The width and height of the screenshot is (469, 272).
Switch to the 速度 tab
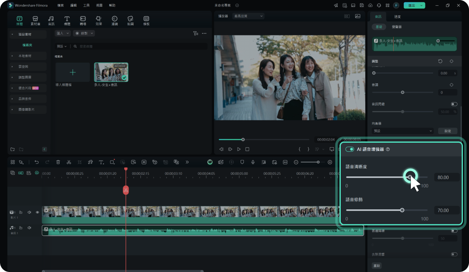[x=397, y=17]
